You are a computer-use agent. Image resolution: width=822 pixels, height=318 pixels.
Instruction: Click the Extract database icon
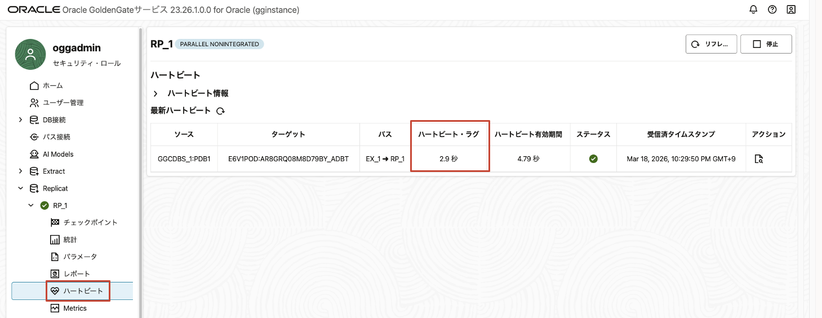(x=34, y=171)
